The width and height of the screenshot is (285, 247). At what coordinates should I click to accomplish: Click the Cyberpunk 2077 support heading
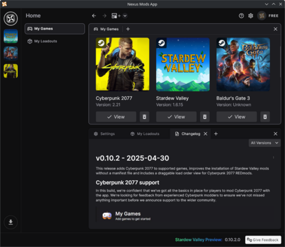(x=128, y=183)
